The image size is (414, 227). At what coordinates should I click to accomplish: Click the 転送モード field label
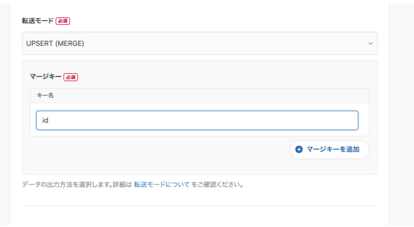[x=38, y=22]
